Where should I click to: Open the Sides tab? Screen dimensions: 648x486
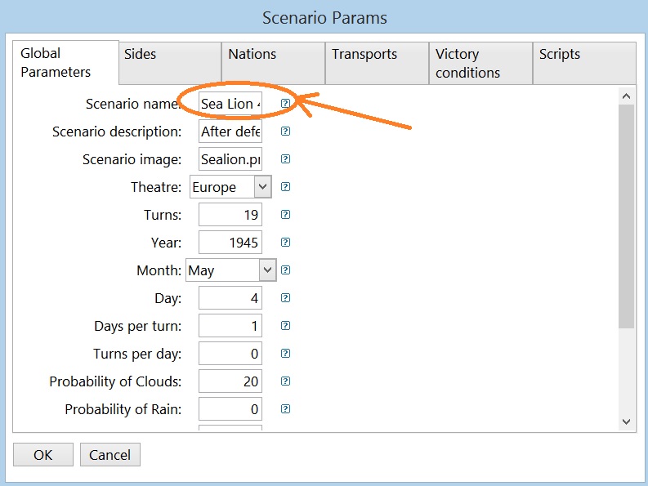[170, 63]
